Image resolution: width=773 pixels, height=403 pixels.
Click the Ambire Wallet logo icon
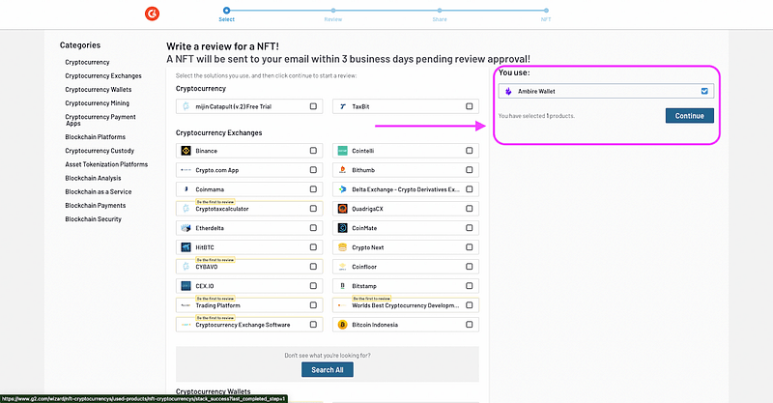(x=508, y=91)
